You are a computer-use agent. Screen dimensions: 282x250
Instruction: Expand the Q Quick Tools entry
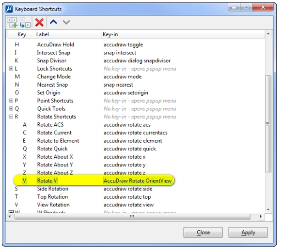[11, 109]
